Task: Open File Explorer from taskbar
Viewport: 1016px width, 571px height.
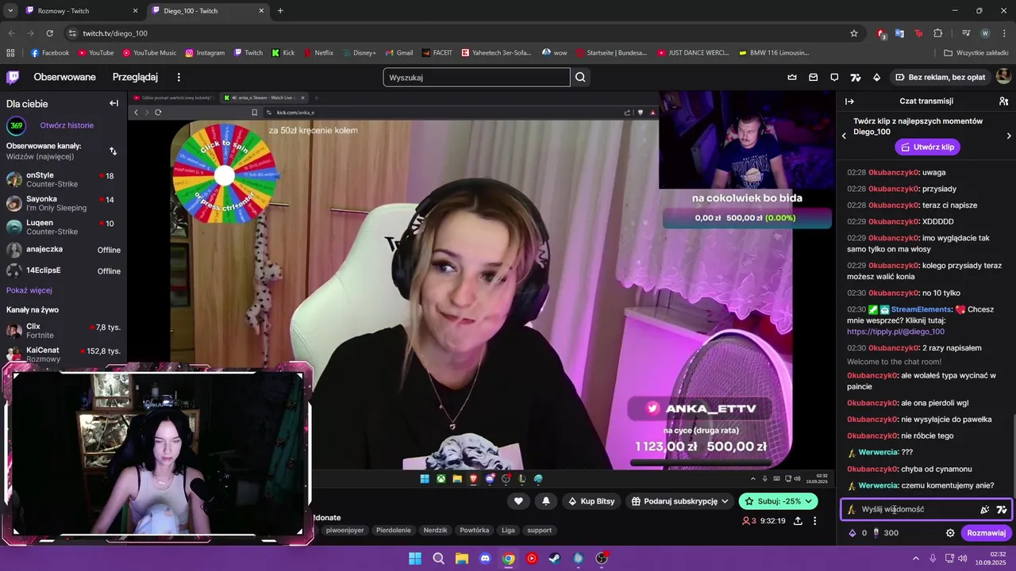Action: click(x=462, y=558)
